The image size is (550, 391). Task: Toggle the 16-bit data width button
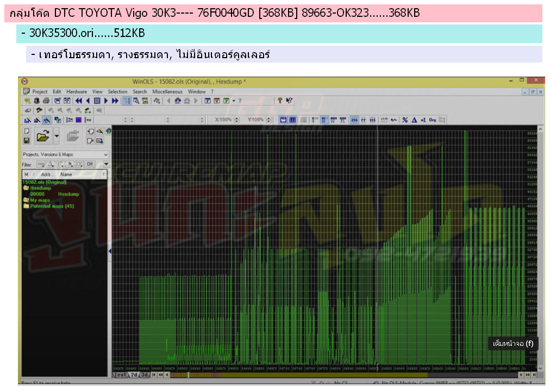pos(324,120)
